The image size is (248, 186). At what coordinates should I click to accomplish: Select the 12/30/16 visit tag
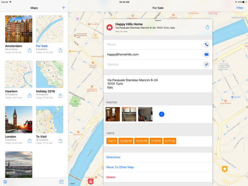[x=126, y=141]
